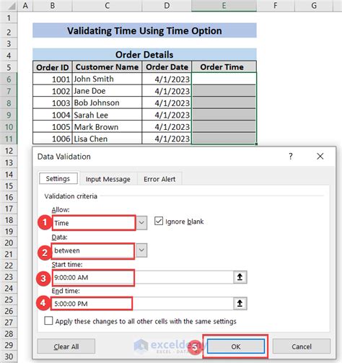Click the Order Time cell in Lisa Chen's row
Screen dimensions: 342x363
[224, 139]
